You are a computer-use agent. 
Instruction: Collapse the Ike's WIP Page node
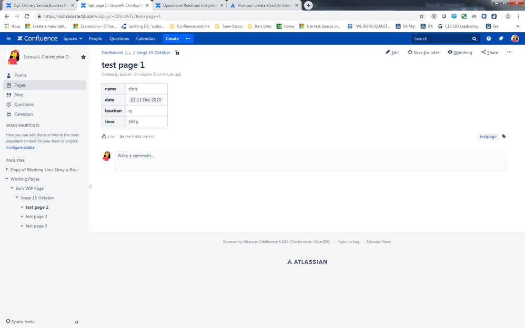pos(12,188)
